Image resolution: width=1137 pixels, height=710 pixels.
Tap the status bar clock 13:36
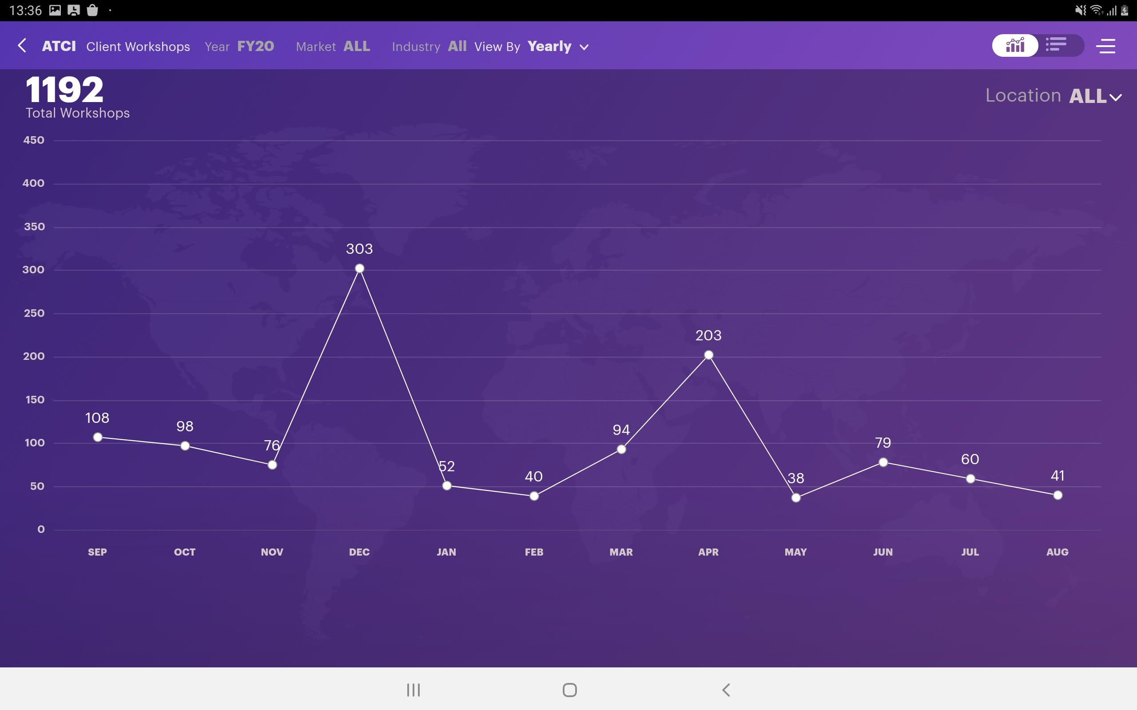[25, 10]
